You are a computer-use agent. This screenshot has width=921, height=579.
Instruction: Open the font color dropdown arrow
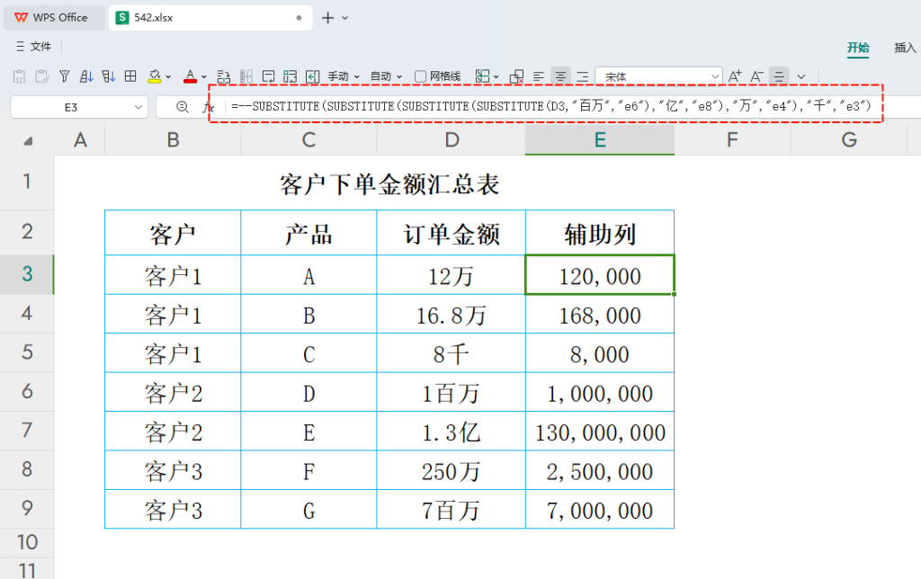[204, 77]
